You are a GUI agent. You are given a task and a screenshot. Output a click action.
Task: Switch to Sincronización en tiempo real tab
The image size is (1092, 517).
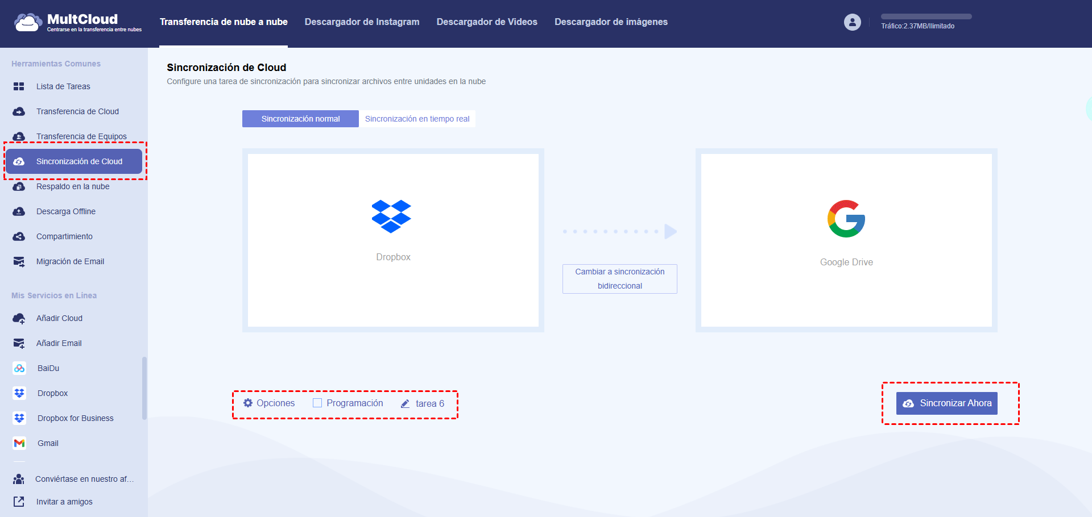tap(417, 119)
